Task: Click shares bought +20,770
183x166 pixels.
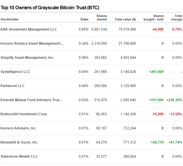Action: coord(157,142)
